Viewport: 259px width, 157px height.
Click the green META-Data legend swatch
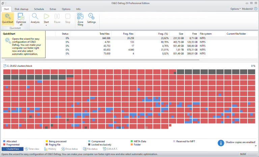click(x=132, y=141)
